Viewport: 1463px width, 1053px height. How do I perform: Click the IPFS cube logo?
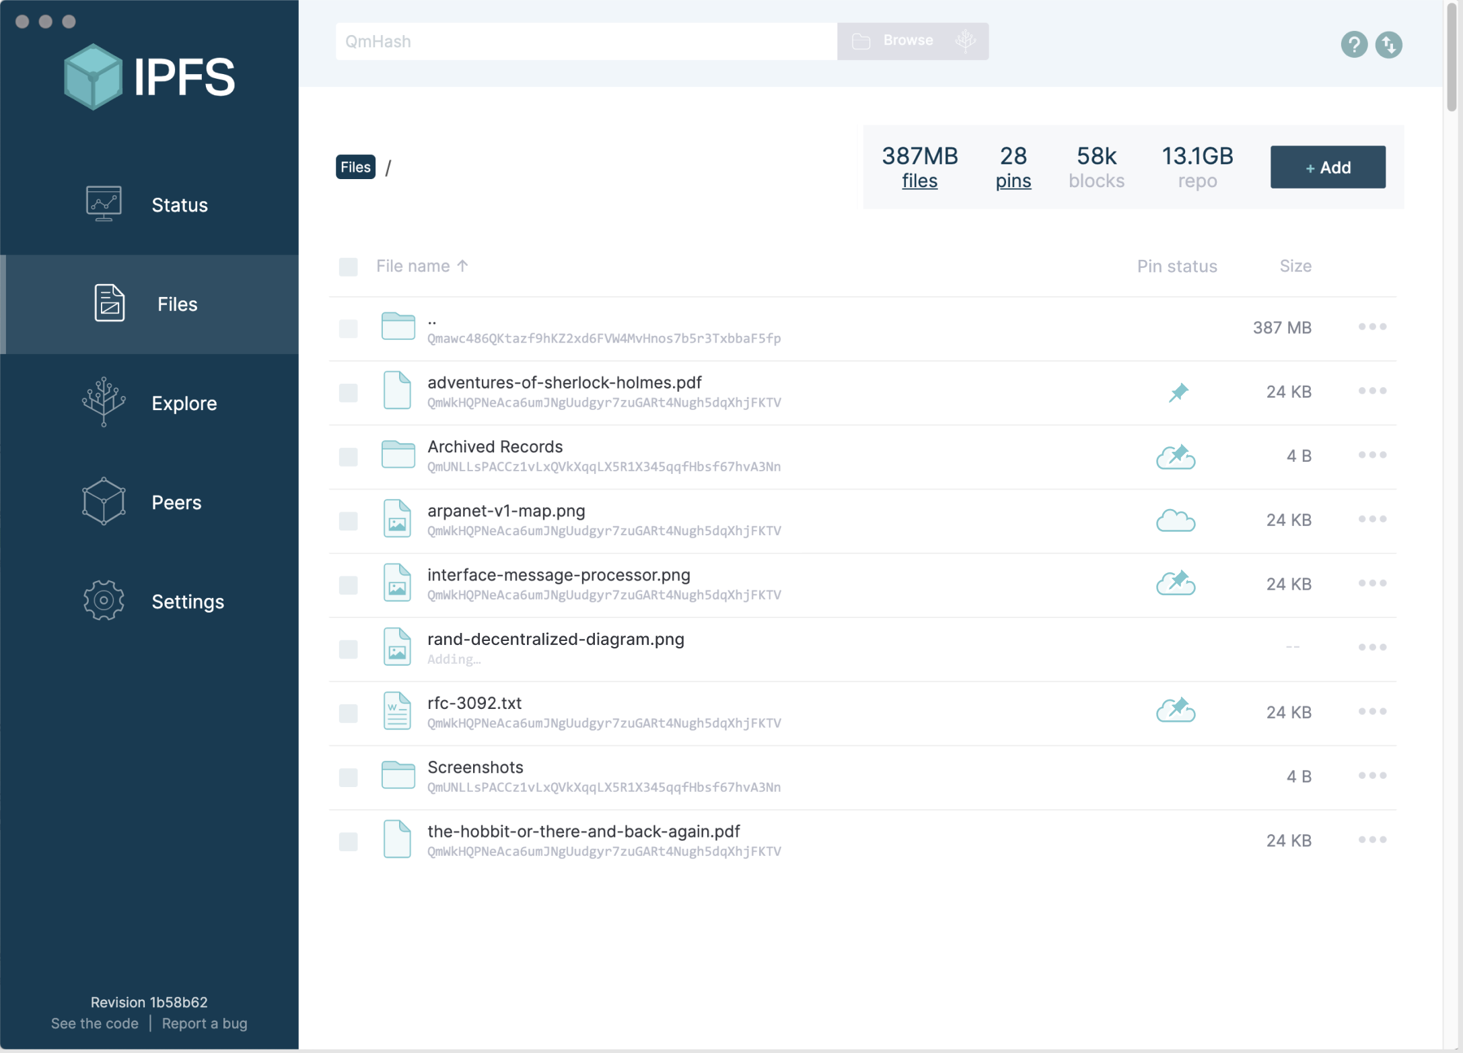93,76
